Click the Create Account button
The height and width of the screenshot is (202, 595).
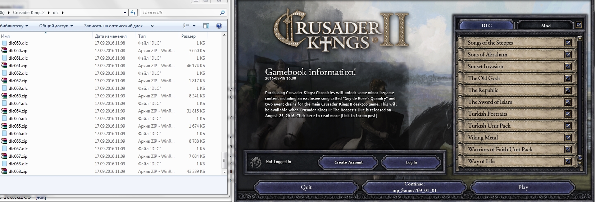pos(348,162)
